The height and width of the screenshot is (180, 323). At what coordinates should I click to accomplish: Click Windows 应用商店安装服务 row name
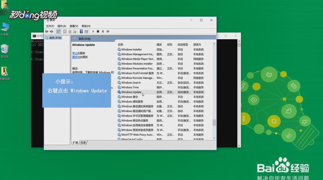tap(137, 125)
